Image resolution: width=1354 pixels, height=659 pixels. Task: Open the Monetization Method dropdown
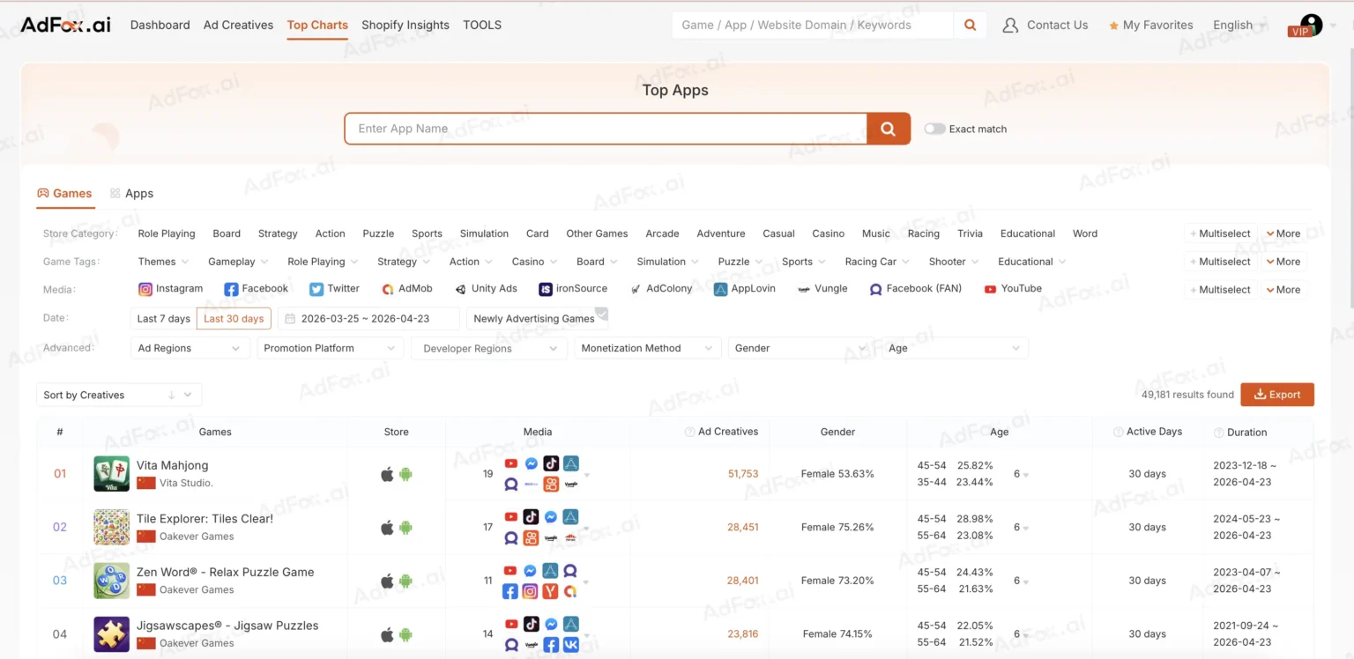click(x=648, y=348)
